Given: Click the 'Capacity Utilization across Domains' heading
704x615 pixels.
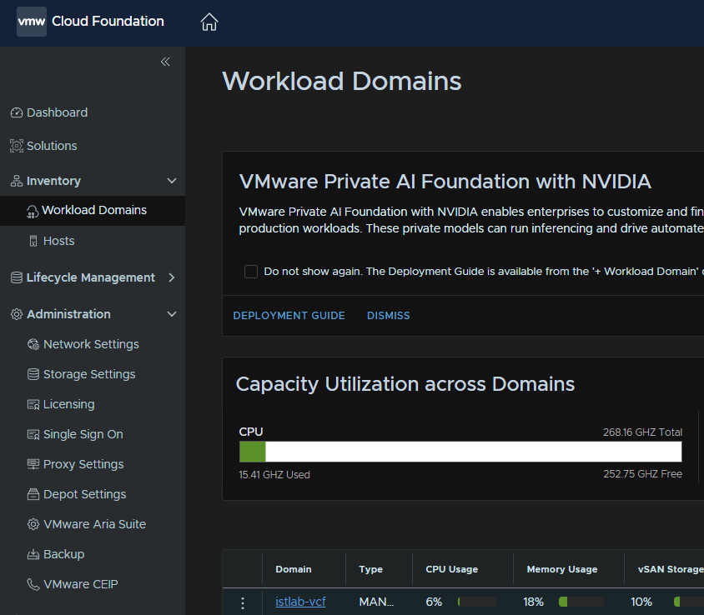Looking at the screenshot, I should (x=405, y=384).
